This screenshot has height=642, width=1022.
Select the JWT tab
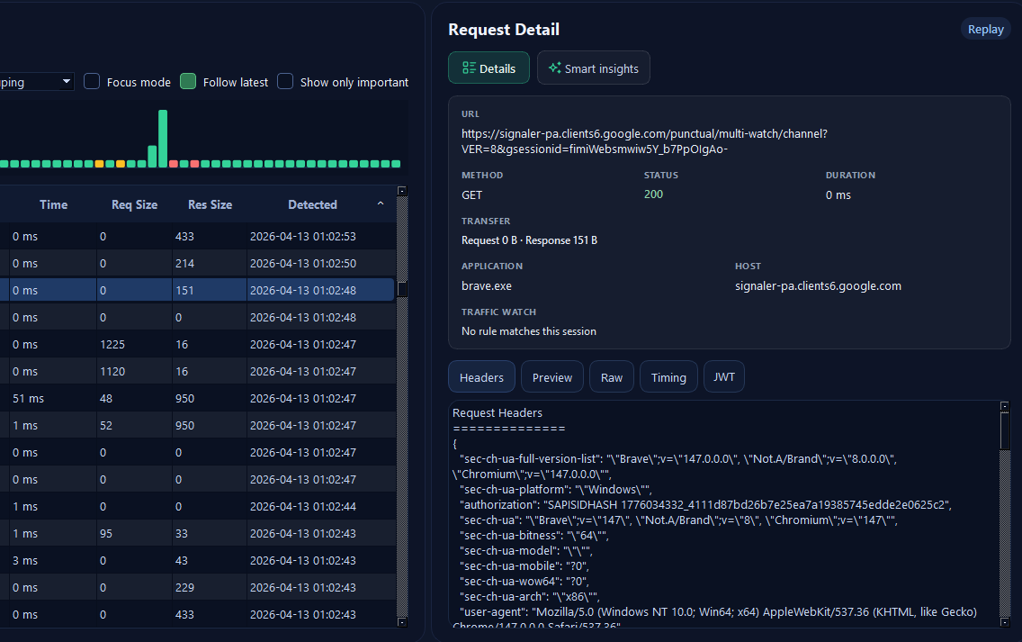point(724,377)
